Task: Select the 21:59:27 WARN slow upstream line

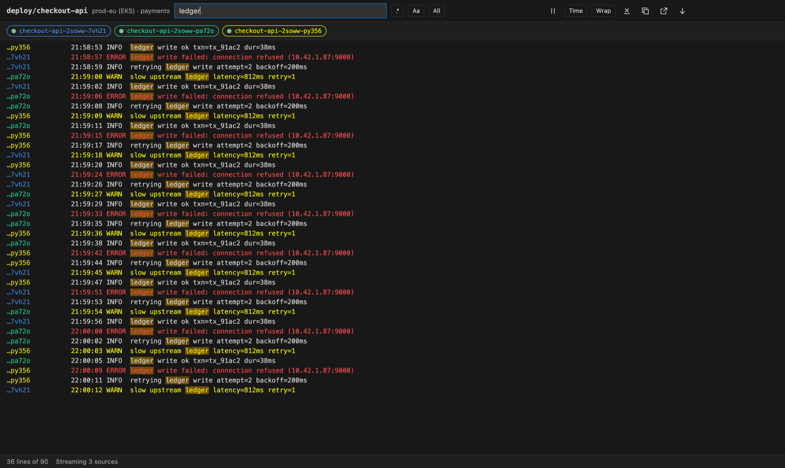Action: 392,195
